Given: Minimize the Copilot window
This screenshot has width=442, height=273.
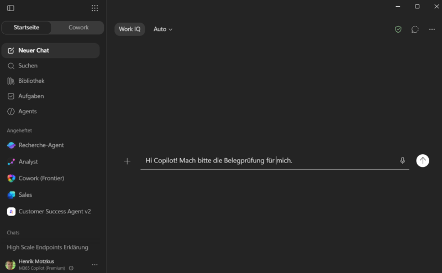Looking at the screenshot, I should (x=398, y=7).
